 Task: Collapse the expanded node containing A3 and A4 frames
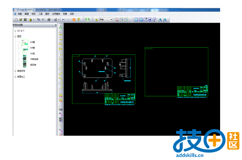click(15, 36)
